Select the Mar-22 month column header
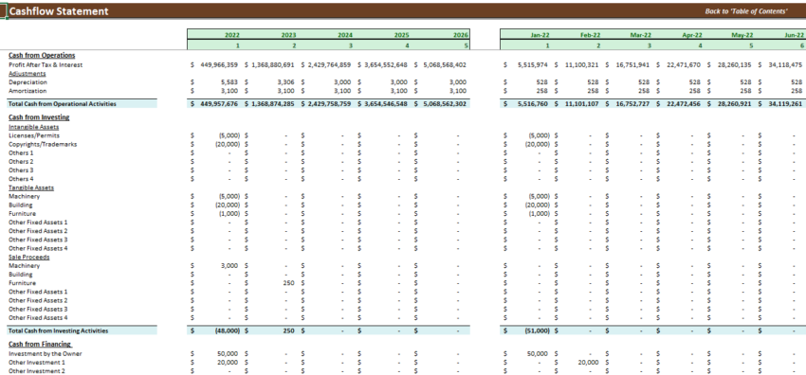Viewport: 806px width, 375px height. click(x=641, y=35)
